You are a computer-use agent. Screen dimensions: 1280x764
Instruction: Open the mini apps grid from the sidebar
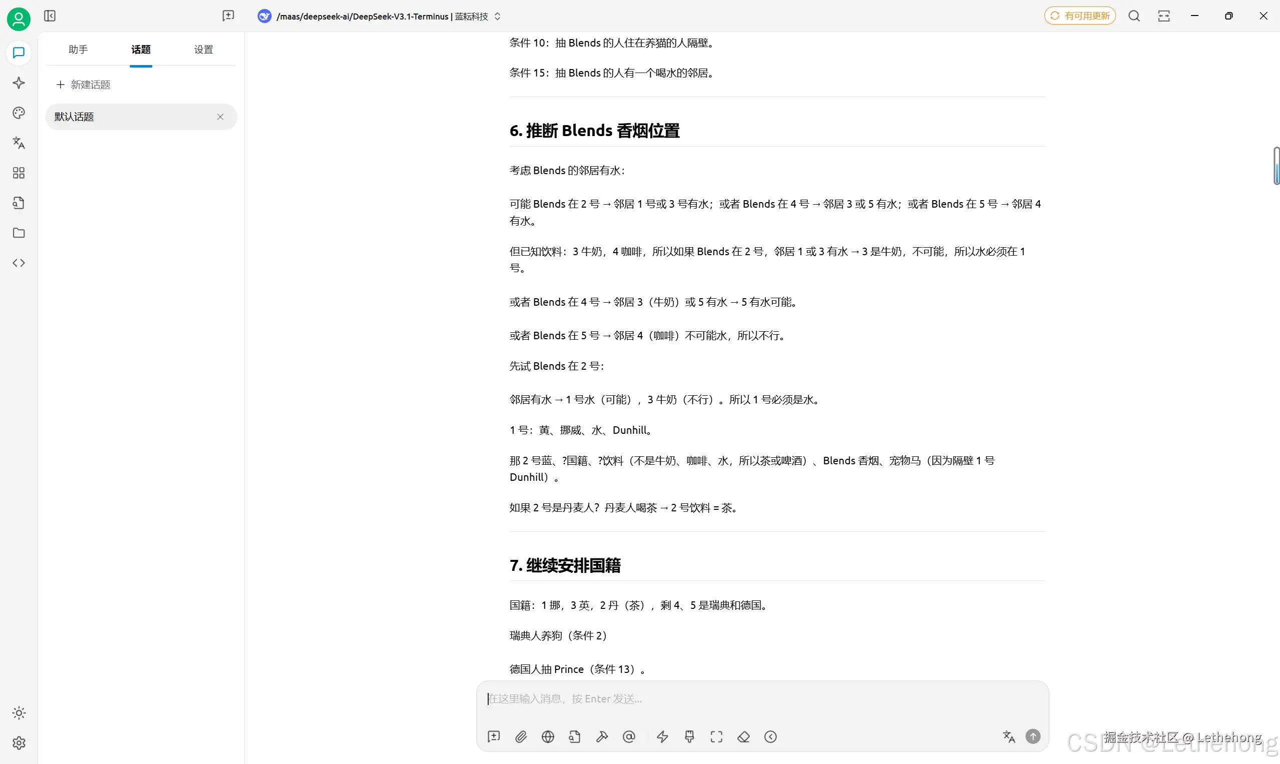point(19,174)
